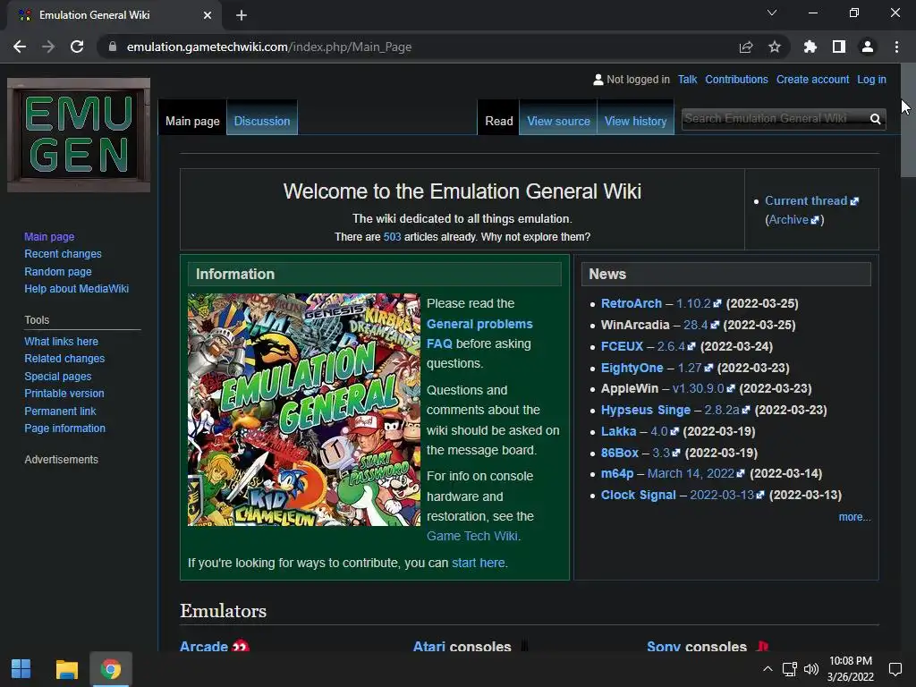Click the EMU GEN wiki logo
Viewport: 916px width, 687px height.
(x=79, y=135)
